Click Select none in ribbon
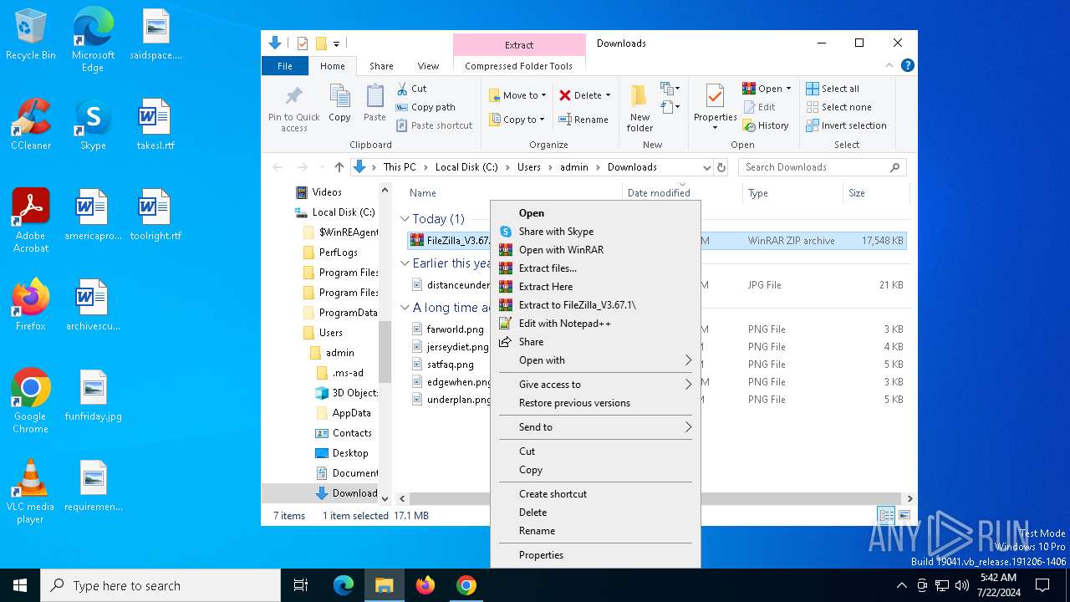The height and width of the screenshot is (602, 1070). (838, 107)
